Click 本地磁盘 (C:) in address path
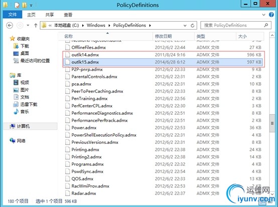This screenshot has width=278, height=207. [66, 26]
